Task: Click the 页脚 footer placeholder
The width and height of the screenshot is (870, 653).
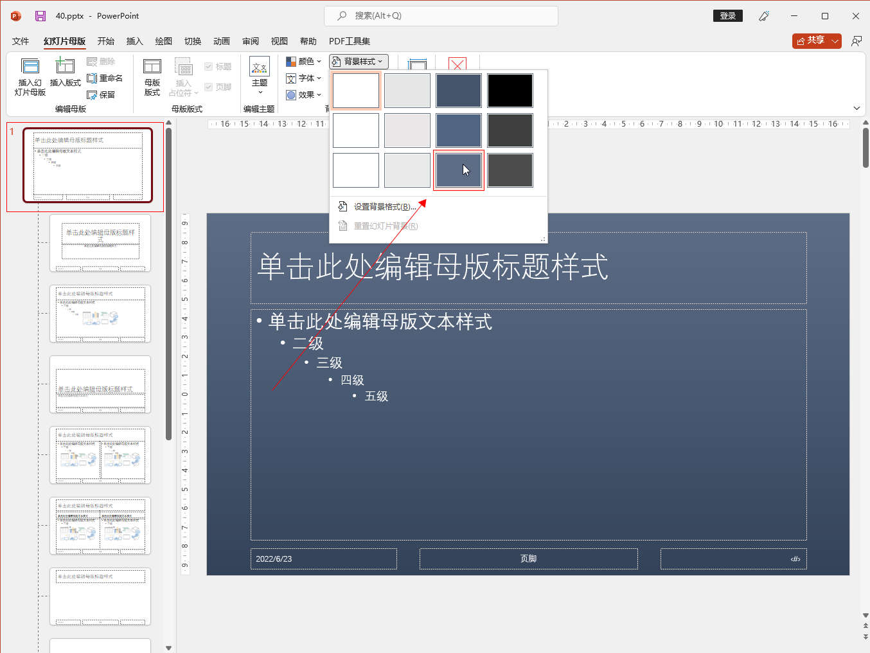Action: (x=529, y=559)
